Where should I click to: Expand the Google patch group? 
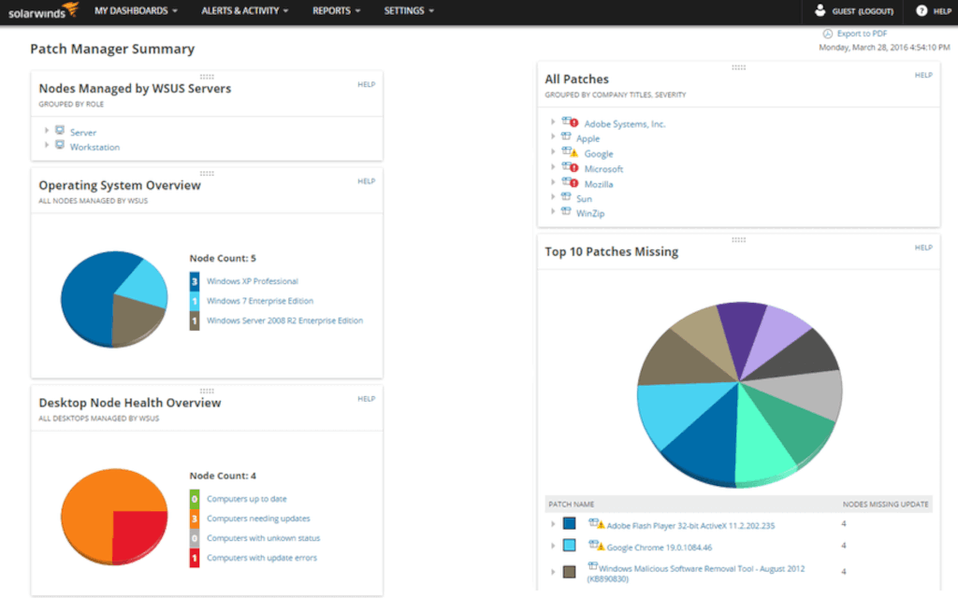[553, 152]
